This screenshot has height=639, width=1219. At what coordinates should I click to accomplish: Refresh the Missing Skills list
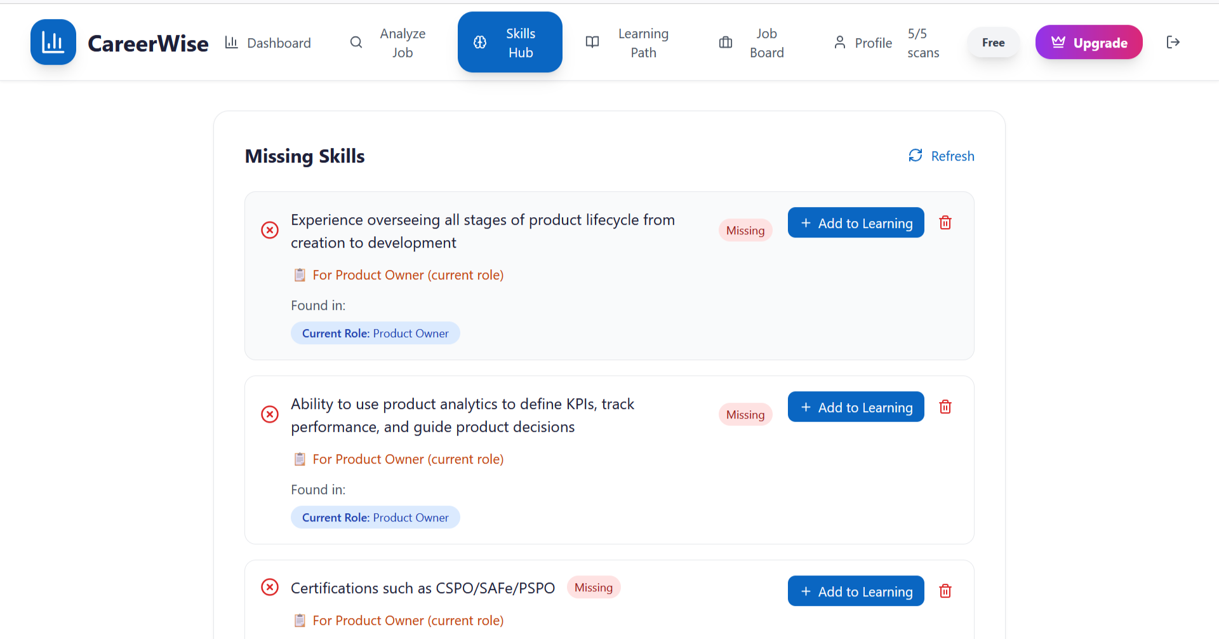tap(942, 156)
